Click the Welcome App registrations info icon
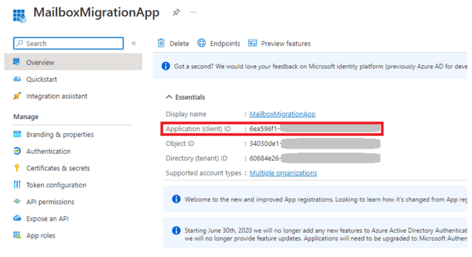 (176, 199)
